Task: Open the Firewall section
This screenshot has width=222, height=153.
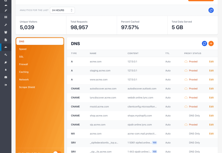Action: (24, 64)
